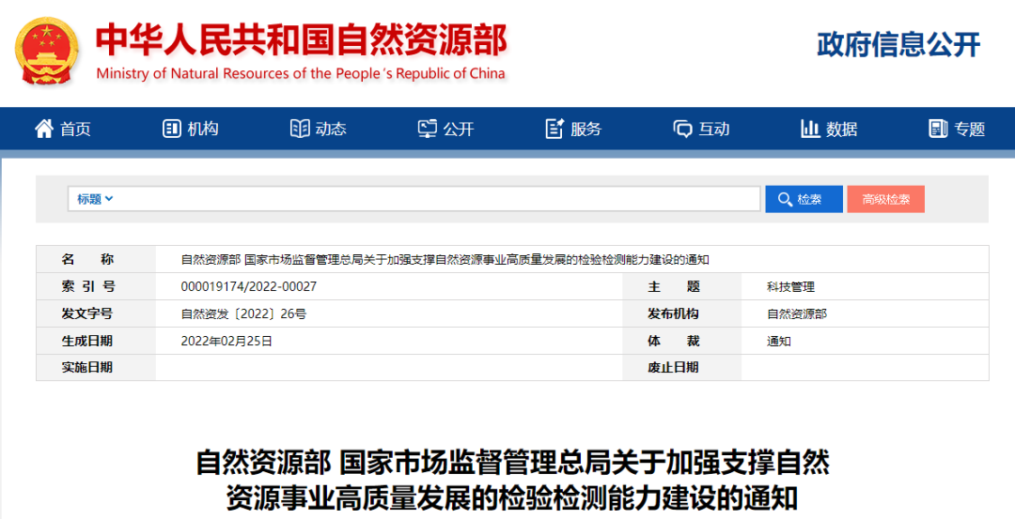
Task: Click the 发布机构 label cell
Action: point(682,313)
